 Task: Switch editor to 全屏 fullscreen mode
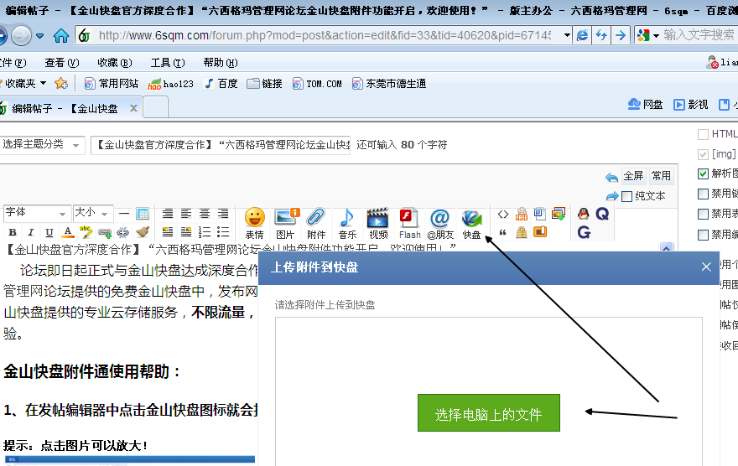[x=633, y=176]
